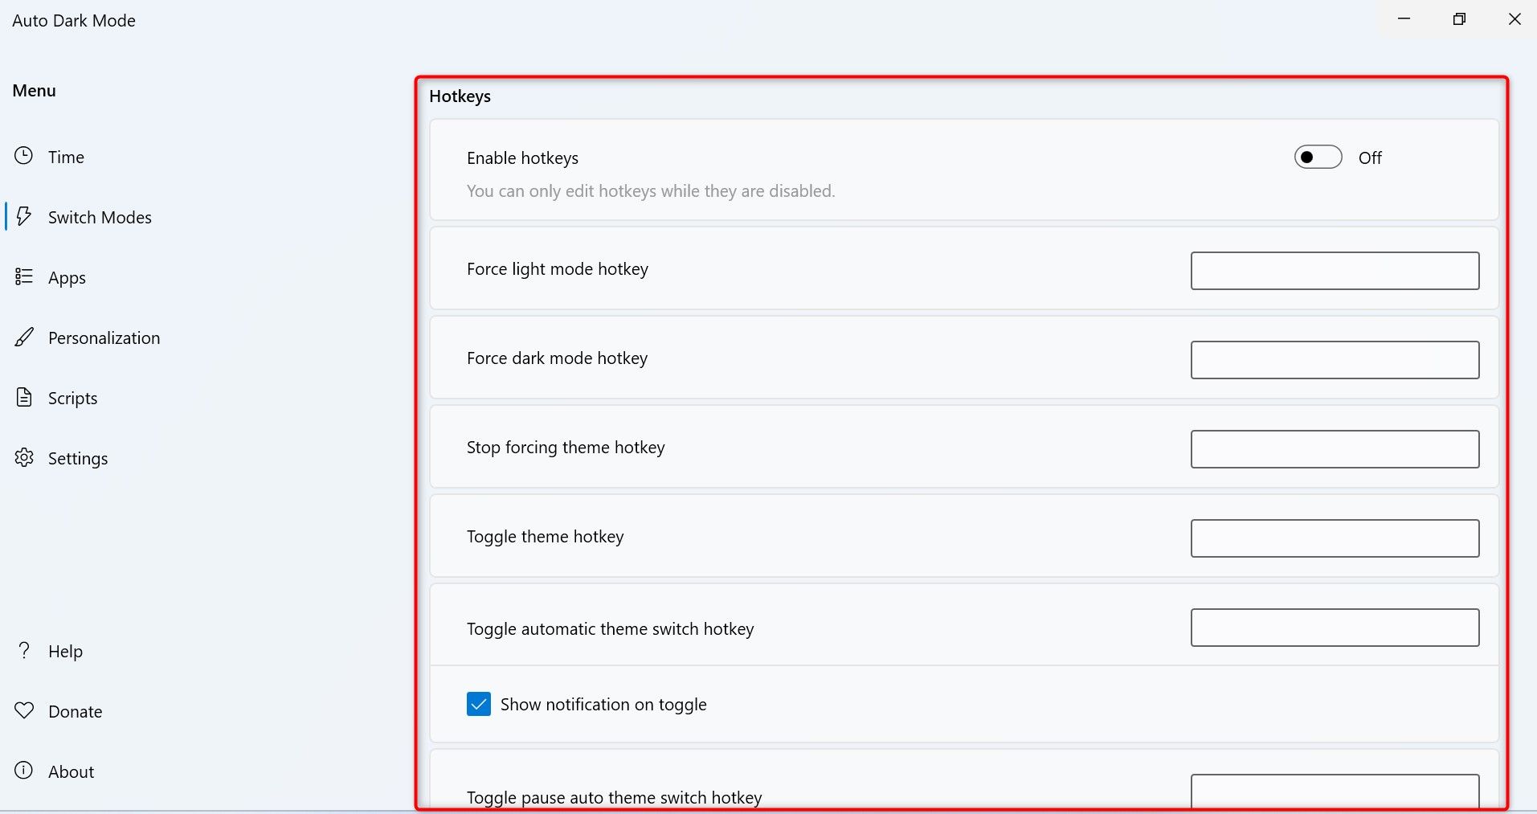Screen dimensions: 1537x814
Task: Focus Toggle automatic theme switch hotkey field
Action: [x=1335, y=628]
